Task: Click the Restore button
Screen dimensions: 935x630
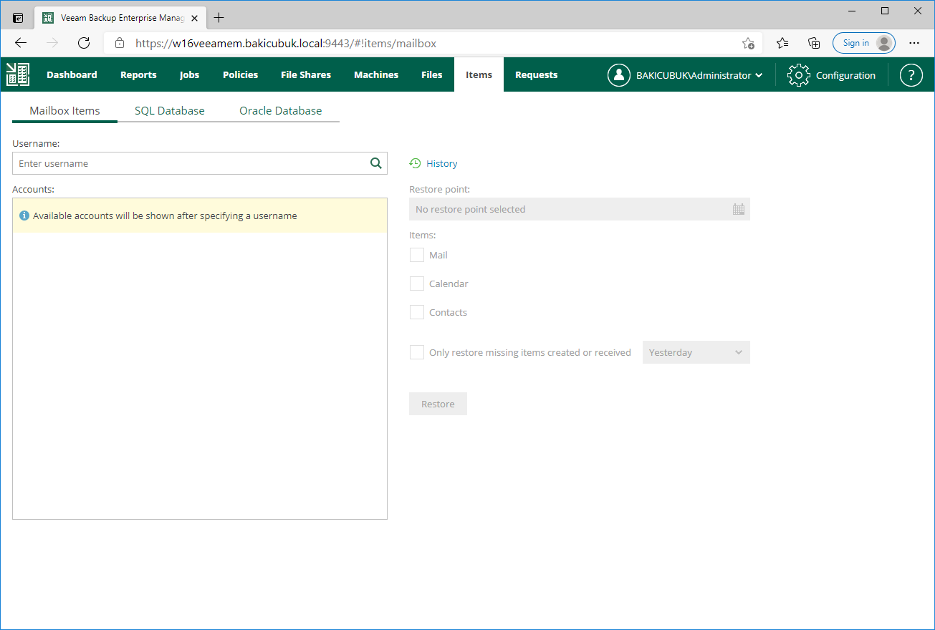Action: tap(438, 404)
